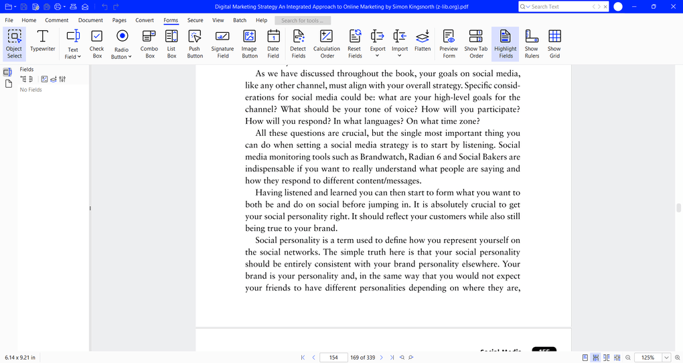The height and width of the screenshot is (363, 683).
Task: Open the Radio Button dropdown
Action: (x=130, y=57)
